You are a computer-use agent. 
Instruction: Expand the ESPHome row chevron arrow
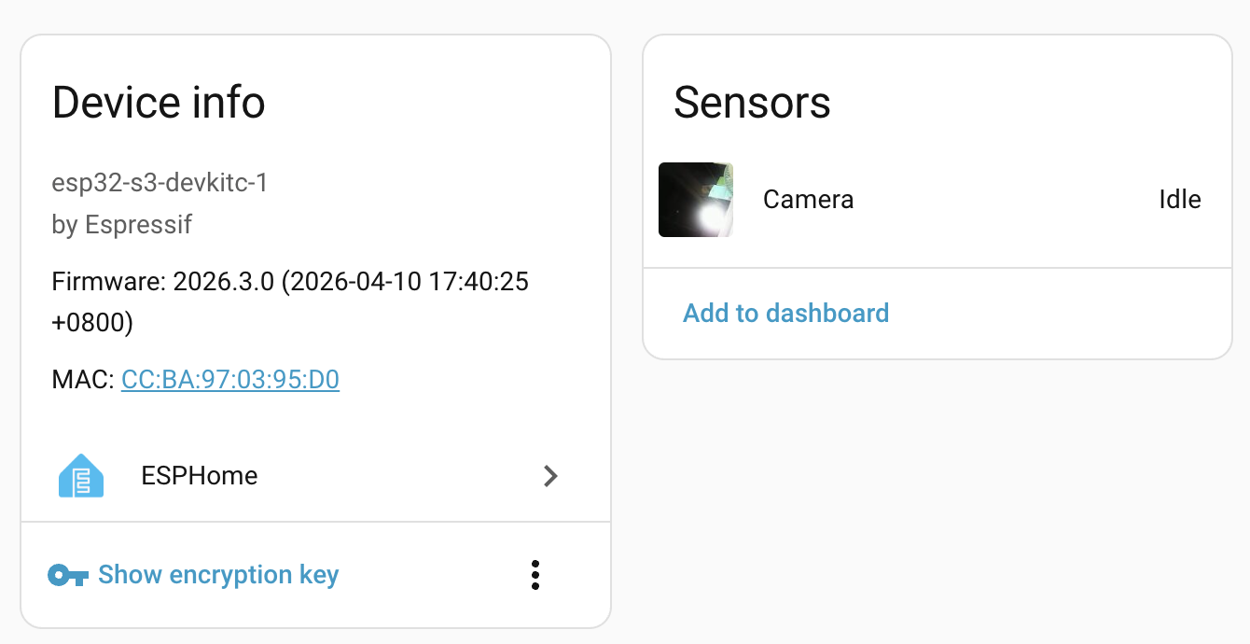550,476
